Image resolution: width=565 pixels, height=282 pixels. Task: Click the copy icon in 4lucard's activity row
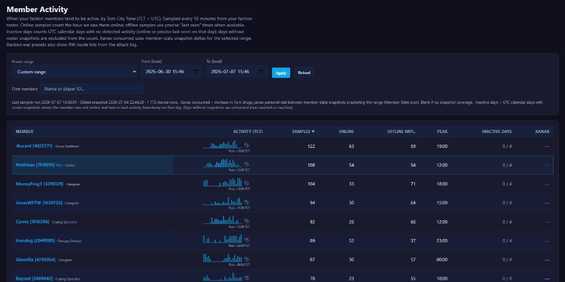[247, 145]
